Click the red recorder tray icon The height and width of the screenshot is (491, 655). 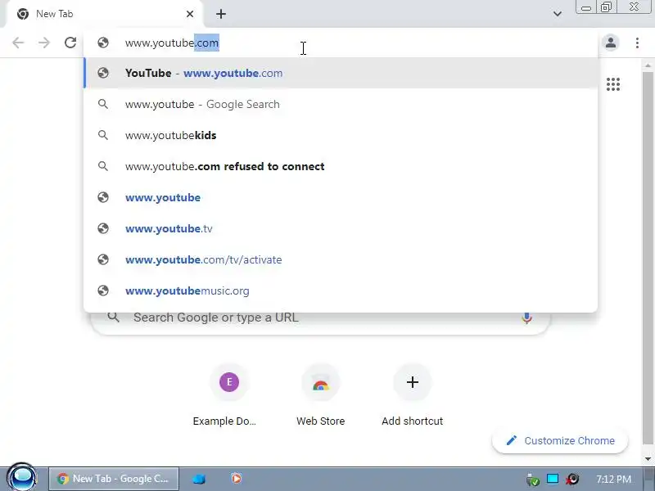click(x=572, y=479)
